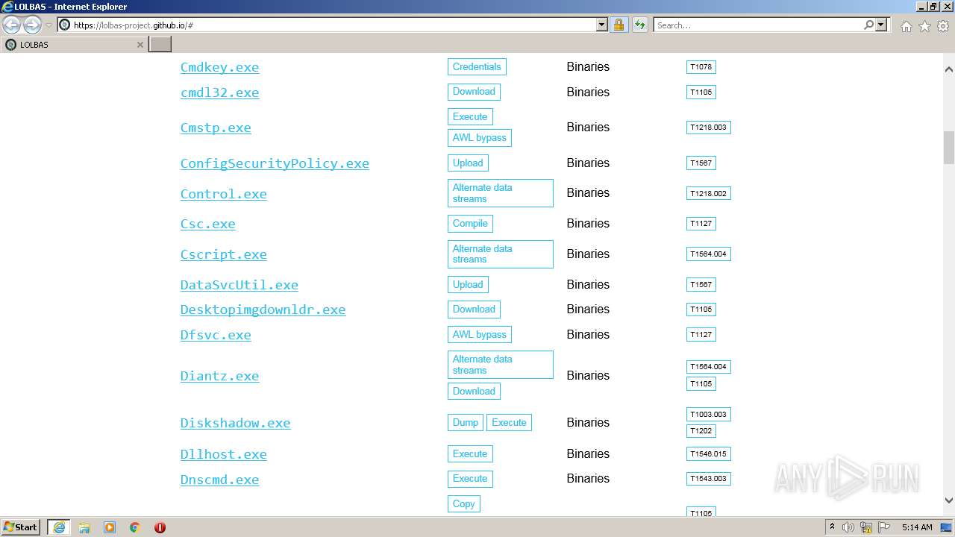Open the DataSvcUtil.exe link
955x537 pixels.
(x=239, y=285)
